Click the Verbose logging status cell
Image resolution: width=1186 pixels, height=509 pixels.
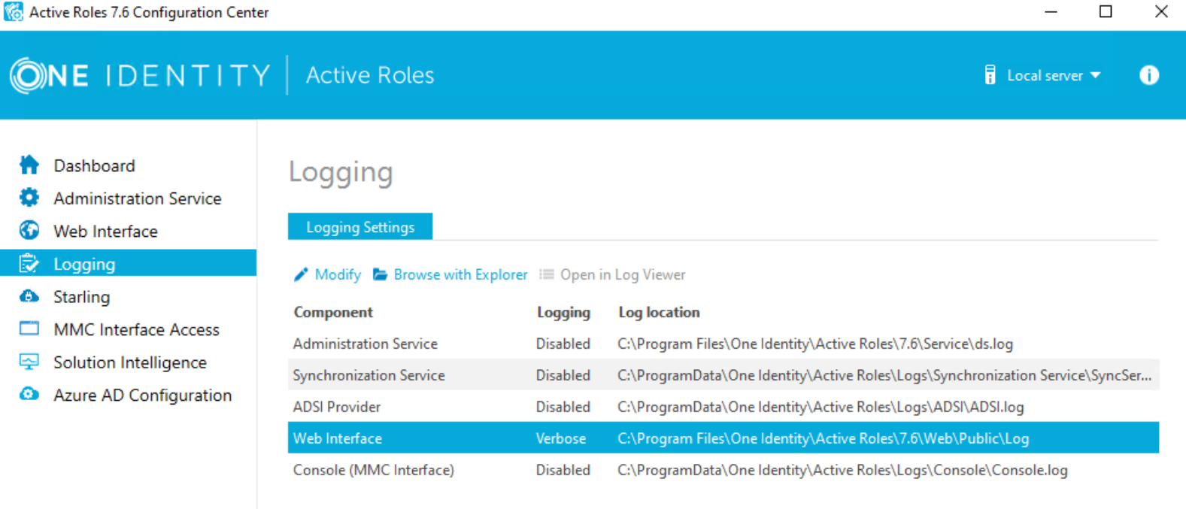pyautogui.click(x=560, y=438)
